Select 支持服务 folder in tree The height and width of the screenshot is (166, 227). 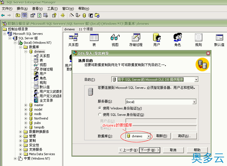click(x=36, y=150)
